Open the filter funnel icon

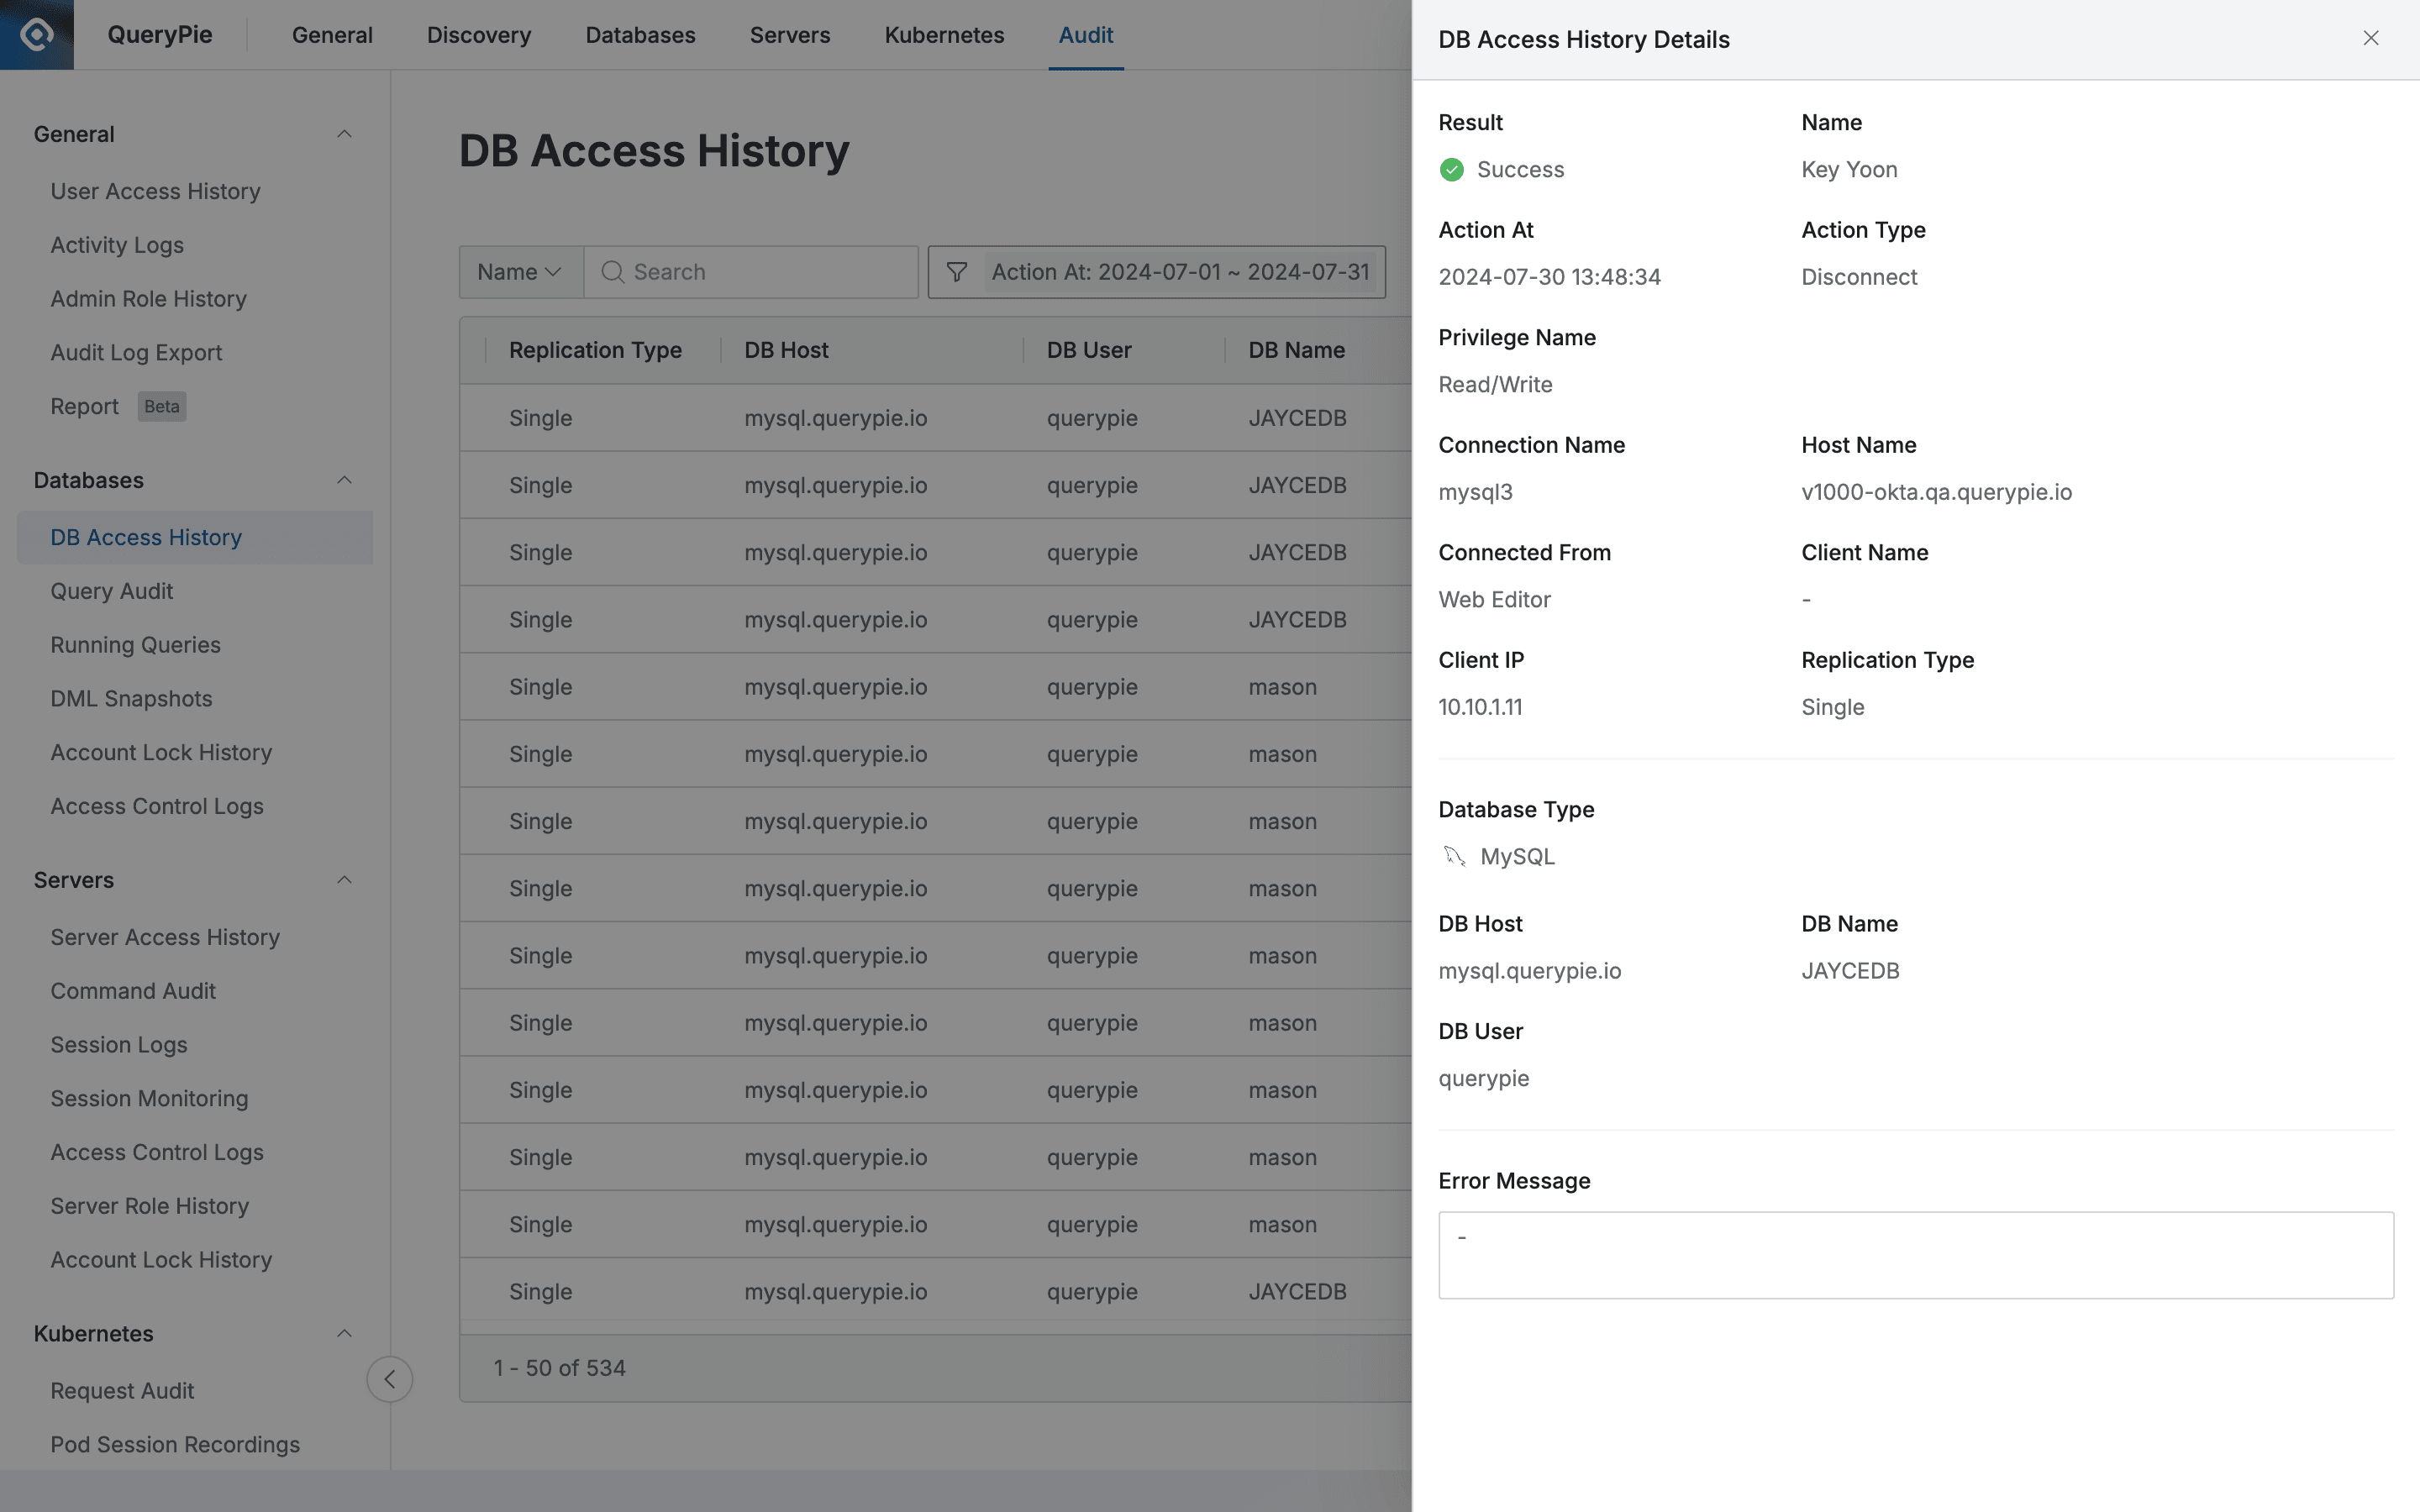(x=956, y=271)
